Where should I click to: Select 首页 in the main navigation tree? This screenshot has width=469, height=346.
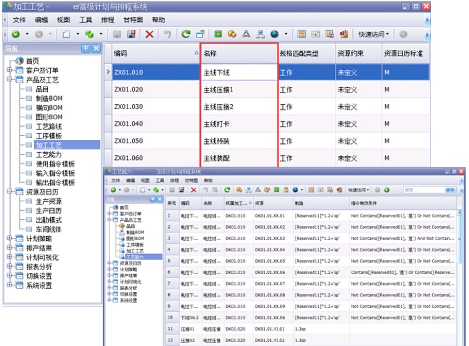[x=32, y=61]
